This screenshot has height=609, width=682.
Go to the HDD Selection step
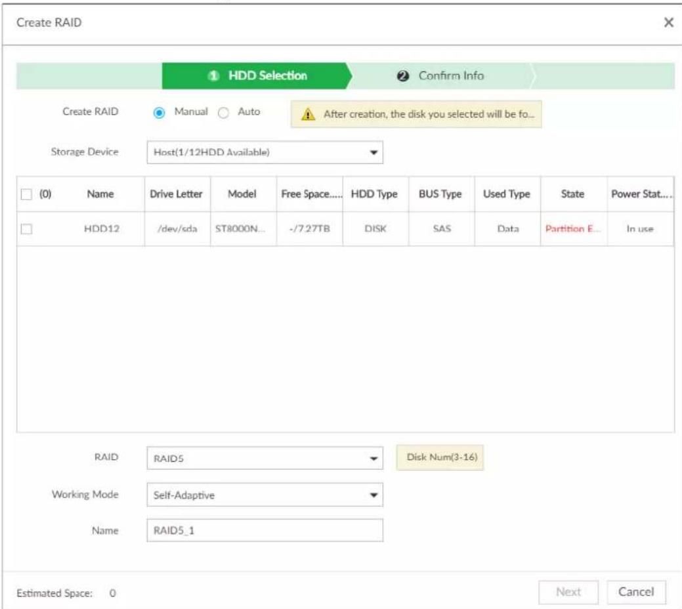tap(257, 75)
